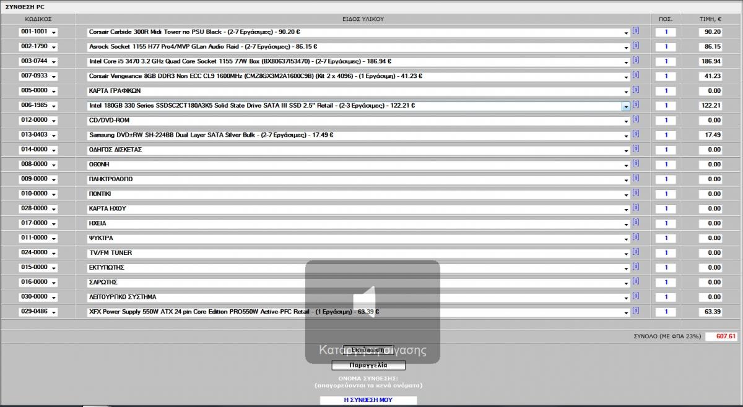
Task: Open info for XFX Power Supply 550W
Action: click(x=635, y=311)
